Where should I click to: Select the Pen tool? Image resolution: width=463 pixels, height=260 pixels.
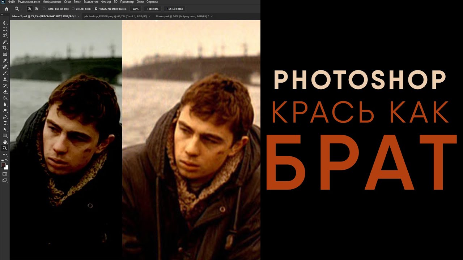coord(5,117)
